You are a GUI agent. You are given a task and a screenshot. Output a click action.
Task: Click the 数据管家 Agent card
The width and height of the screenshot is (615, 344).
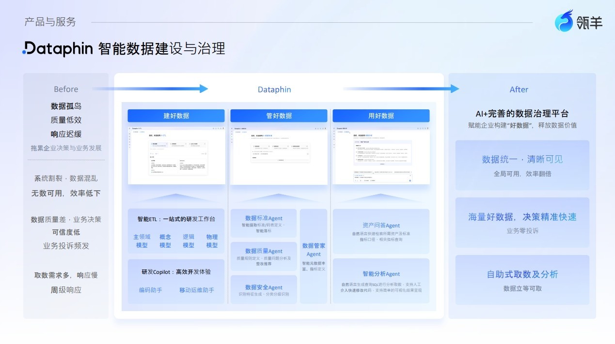coord(314,256)
